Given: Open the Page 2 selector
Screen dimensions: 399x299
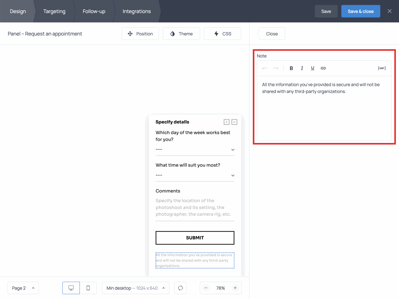Looking at the screenshot, I should (23, 288).
